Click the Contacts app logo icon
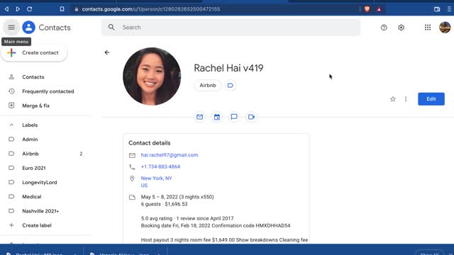The image size is (454, 255). 28,28
